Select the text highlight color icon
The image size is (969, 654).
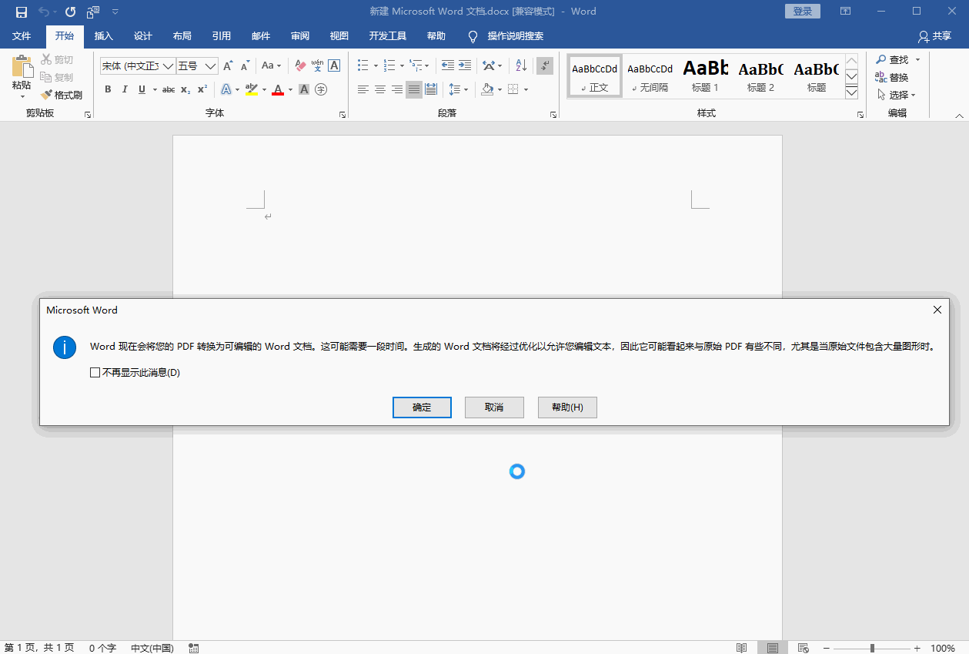click(252, 89)
